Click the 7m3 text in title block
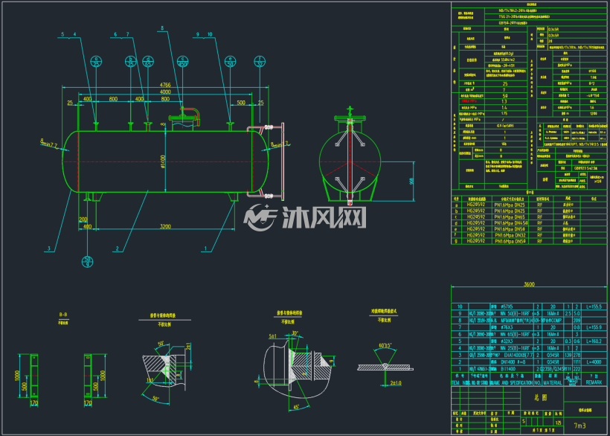The height and width of the screenshot is (436, 610). (579, 426)
